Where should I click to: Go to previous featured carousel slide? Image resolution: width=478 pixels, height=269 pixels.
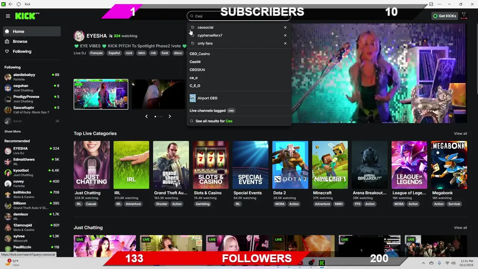146,116
